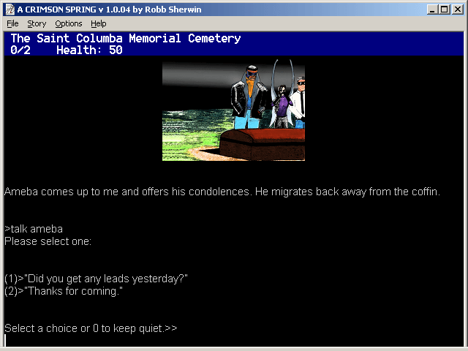Click the command input line cursor
The image size is (468, 351).
[x=5, y=341]
